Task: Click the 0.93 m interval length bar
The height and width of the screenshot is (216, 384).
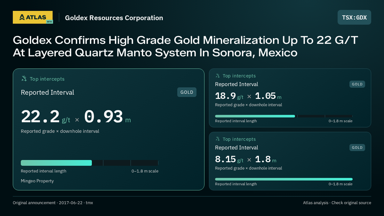Action: pos(90,163)
